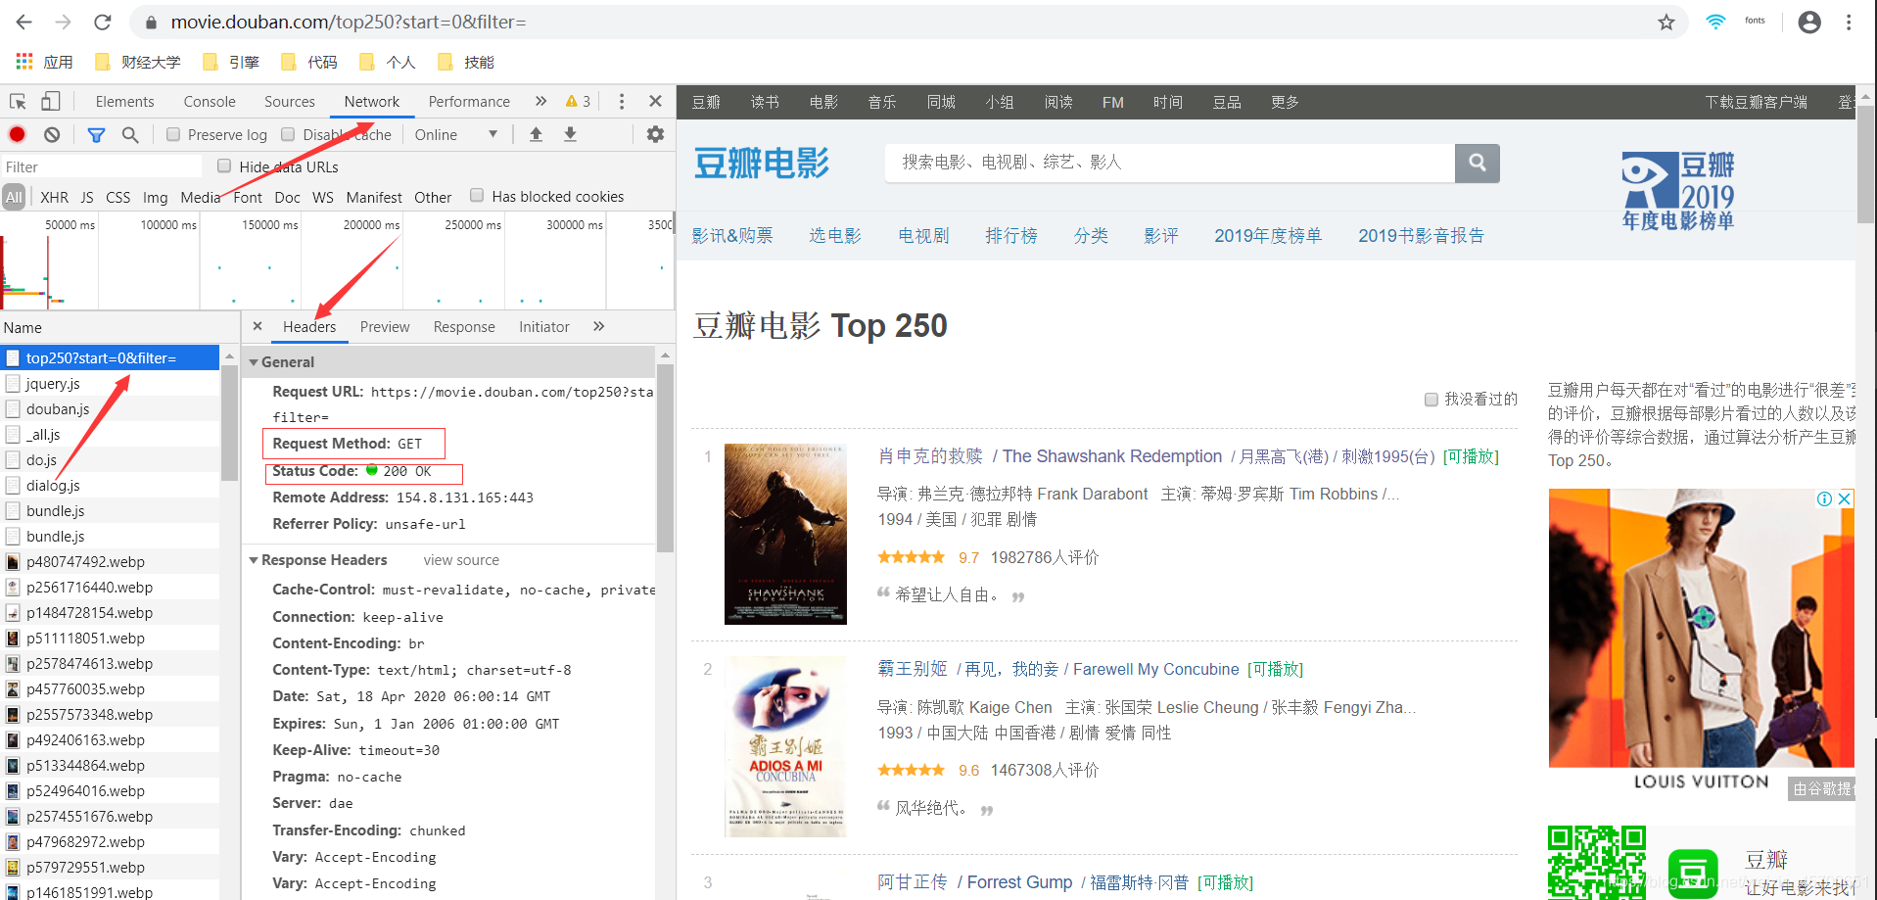Viewport: 1877px width, 900px height.
Task: Reload the page with refresh icon
Action: (103, 22)
